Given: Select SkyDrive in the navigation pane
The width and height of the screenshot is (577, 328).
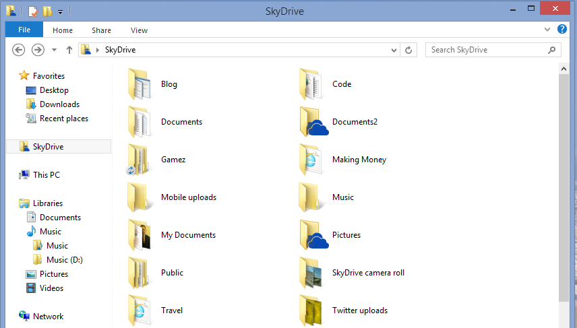Looking at the screenshot, I should [x=59, y=146].
